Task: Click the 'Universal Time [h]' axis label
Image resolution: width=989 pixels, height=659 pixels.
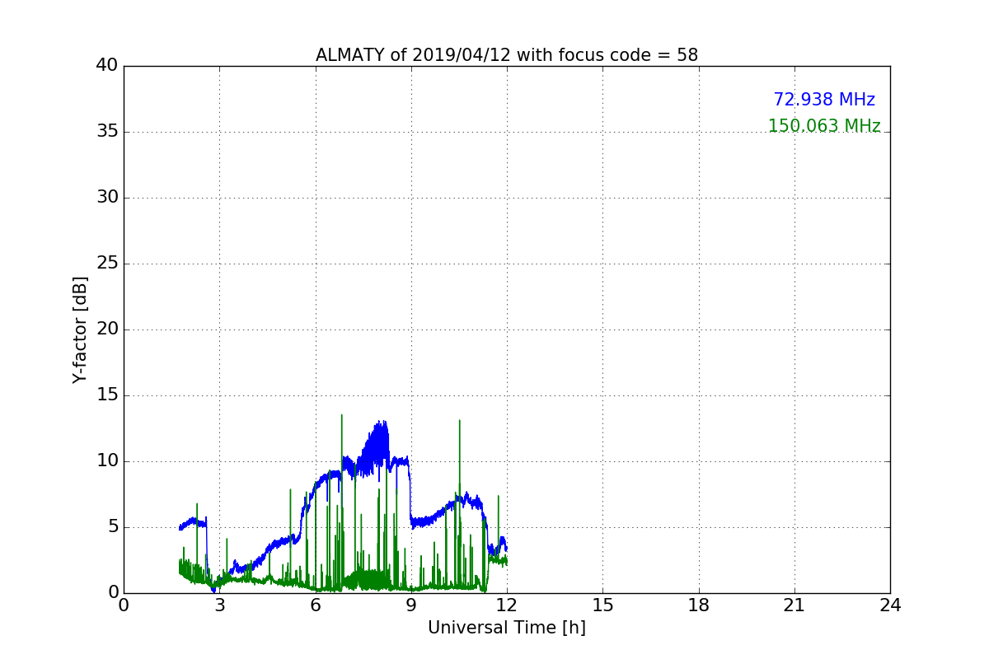Action: pyautogui.click(x=507, y=628)
